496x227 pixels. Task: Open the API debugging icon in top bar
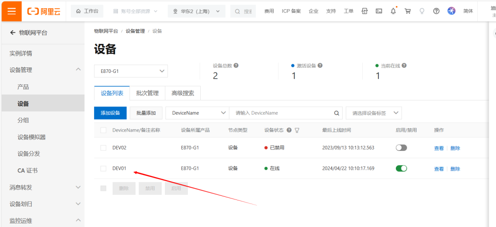tap(365, 11)
